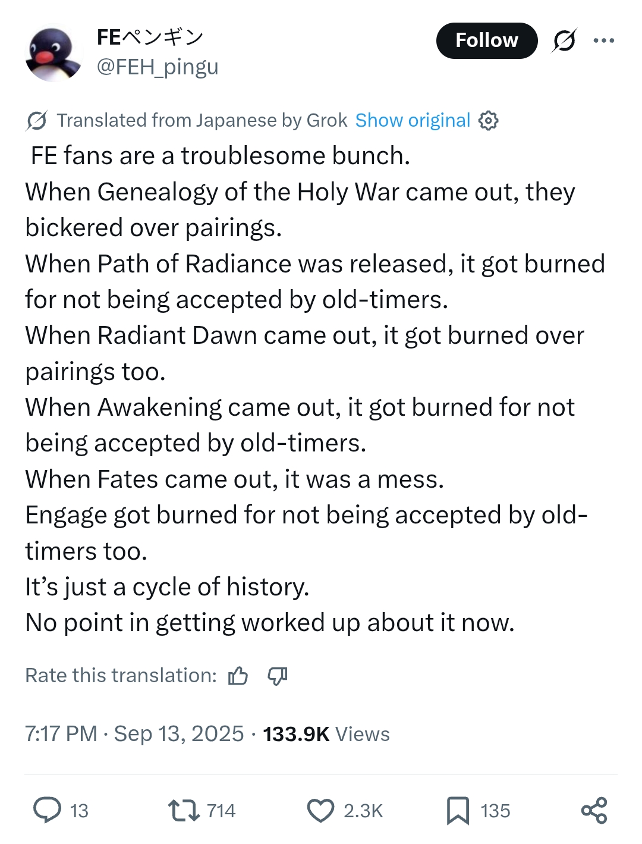The width and height of the screenshot is (642, 844).
Task: Open the @FEH_pingu handle link
Action: click(158, 67)
